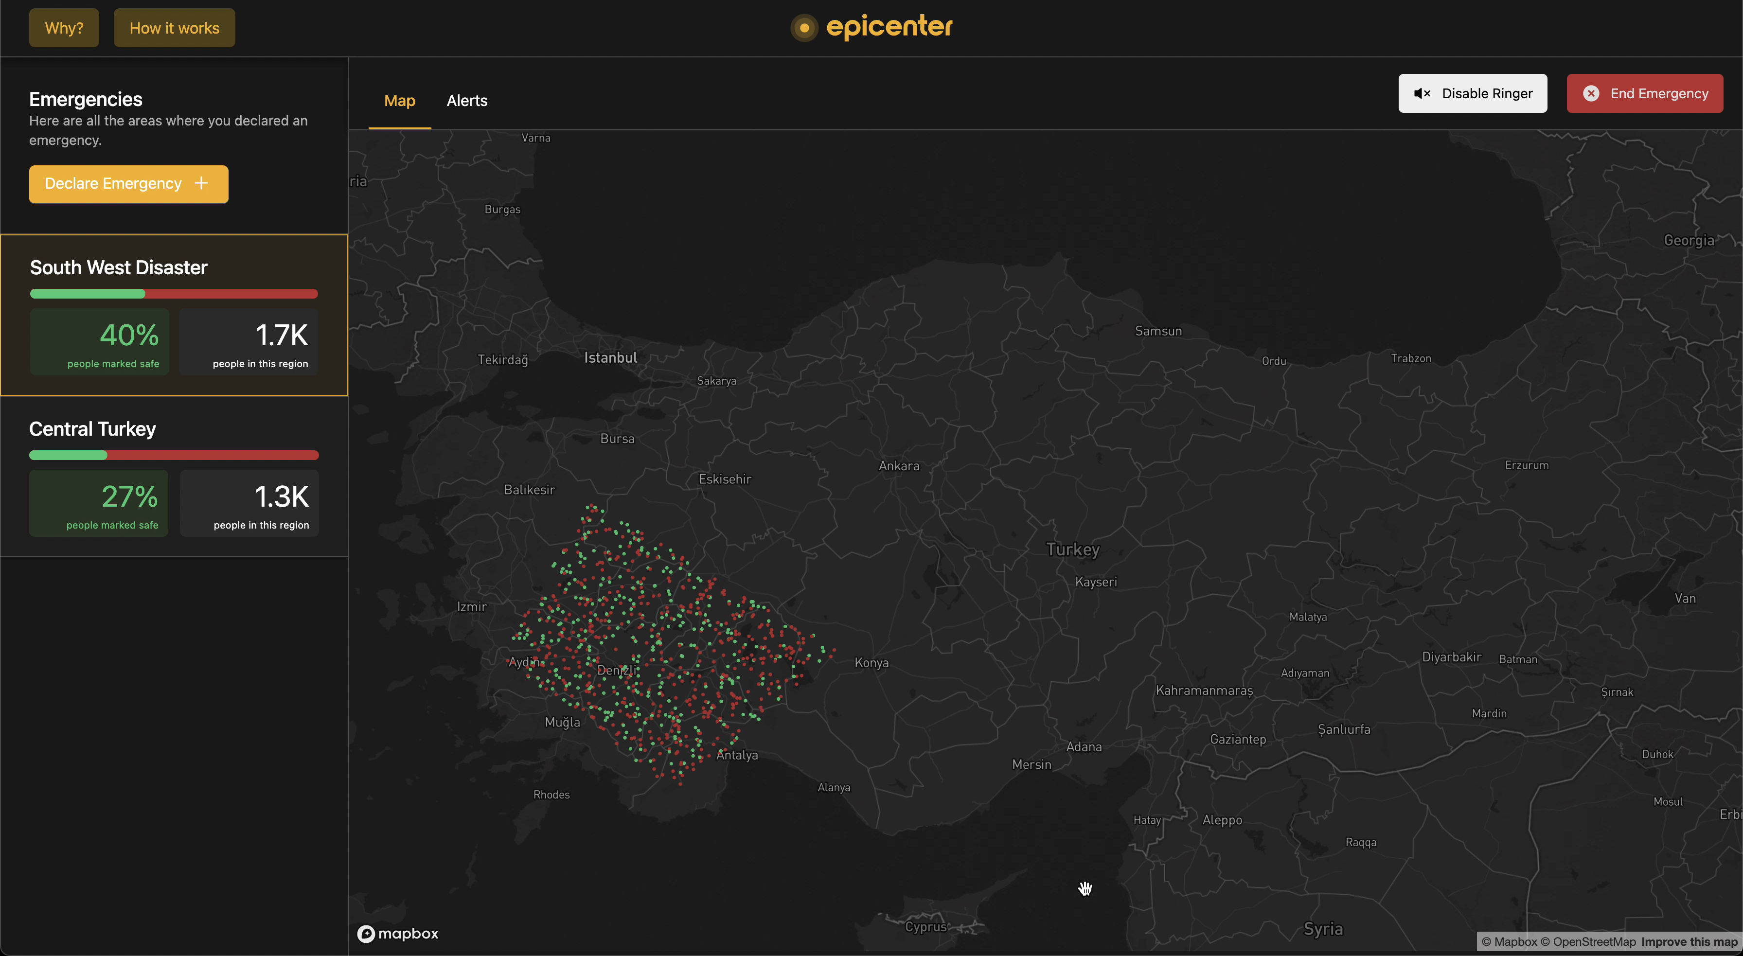
Task: Click the X circle icon on End Emergency
Action: point(1591,93)
